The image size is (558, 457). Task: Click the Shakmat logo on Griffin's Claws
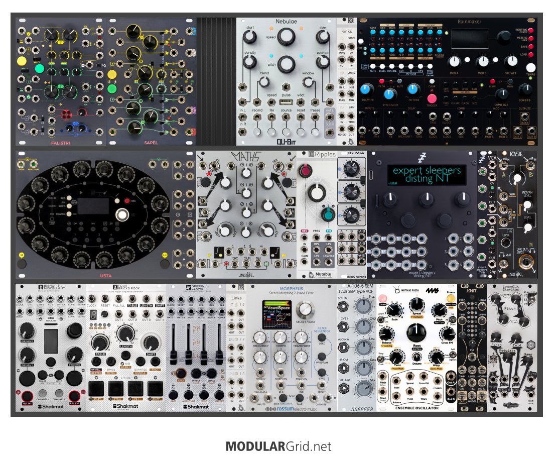point(196,406)
